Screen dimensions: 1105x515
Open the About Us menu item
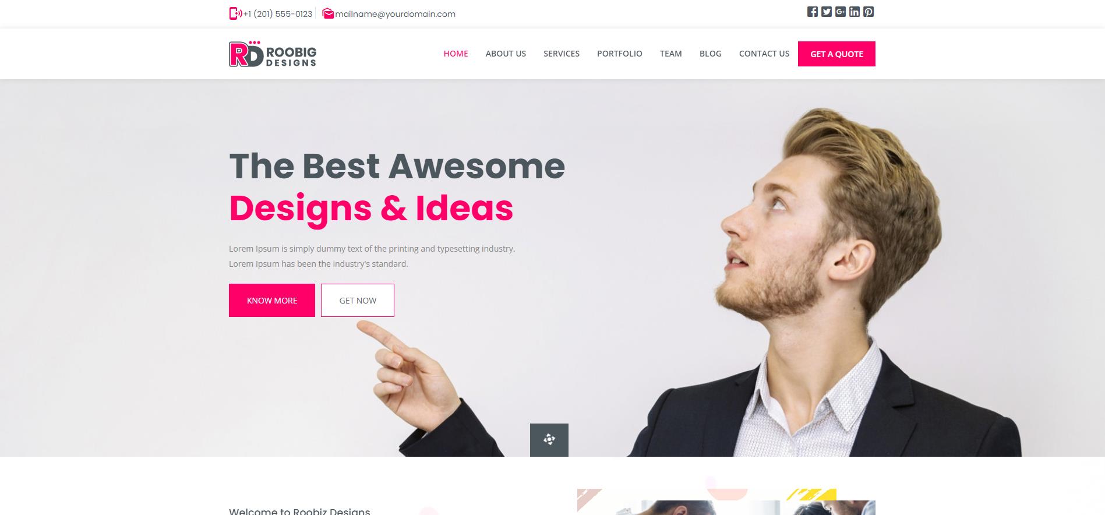(x=506, y=54)
